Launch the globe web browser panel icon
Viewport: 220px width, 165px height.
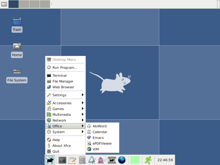[x=122, y=160]
